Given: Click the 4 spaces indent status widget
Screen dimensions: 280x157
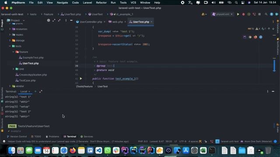Looking at the screenshot, I should pos(193,141).
